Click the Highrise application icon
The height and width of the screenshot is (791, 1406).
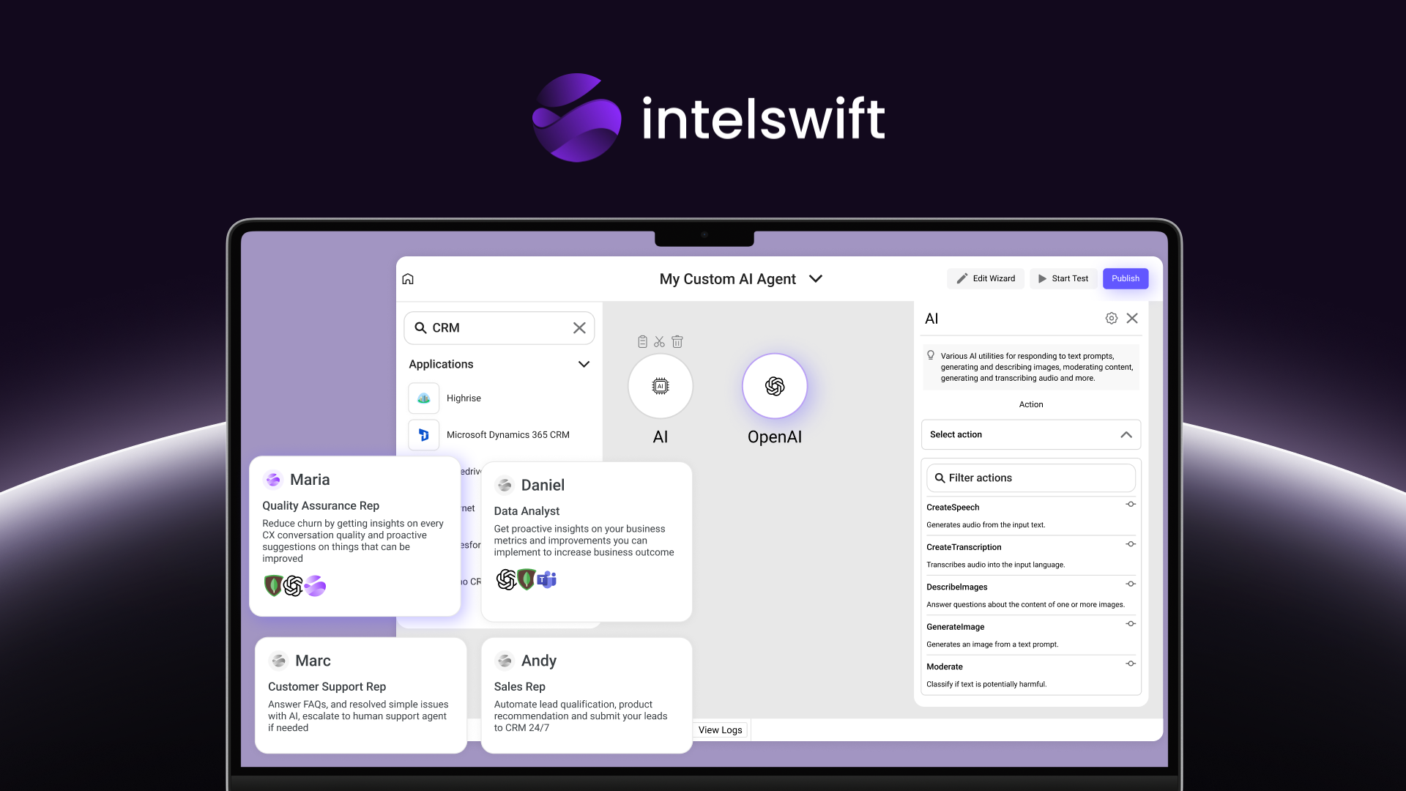click(x=424, y=398)
